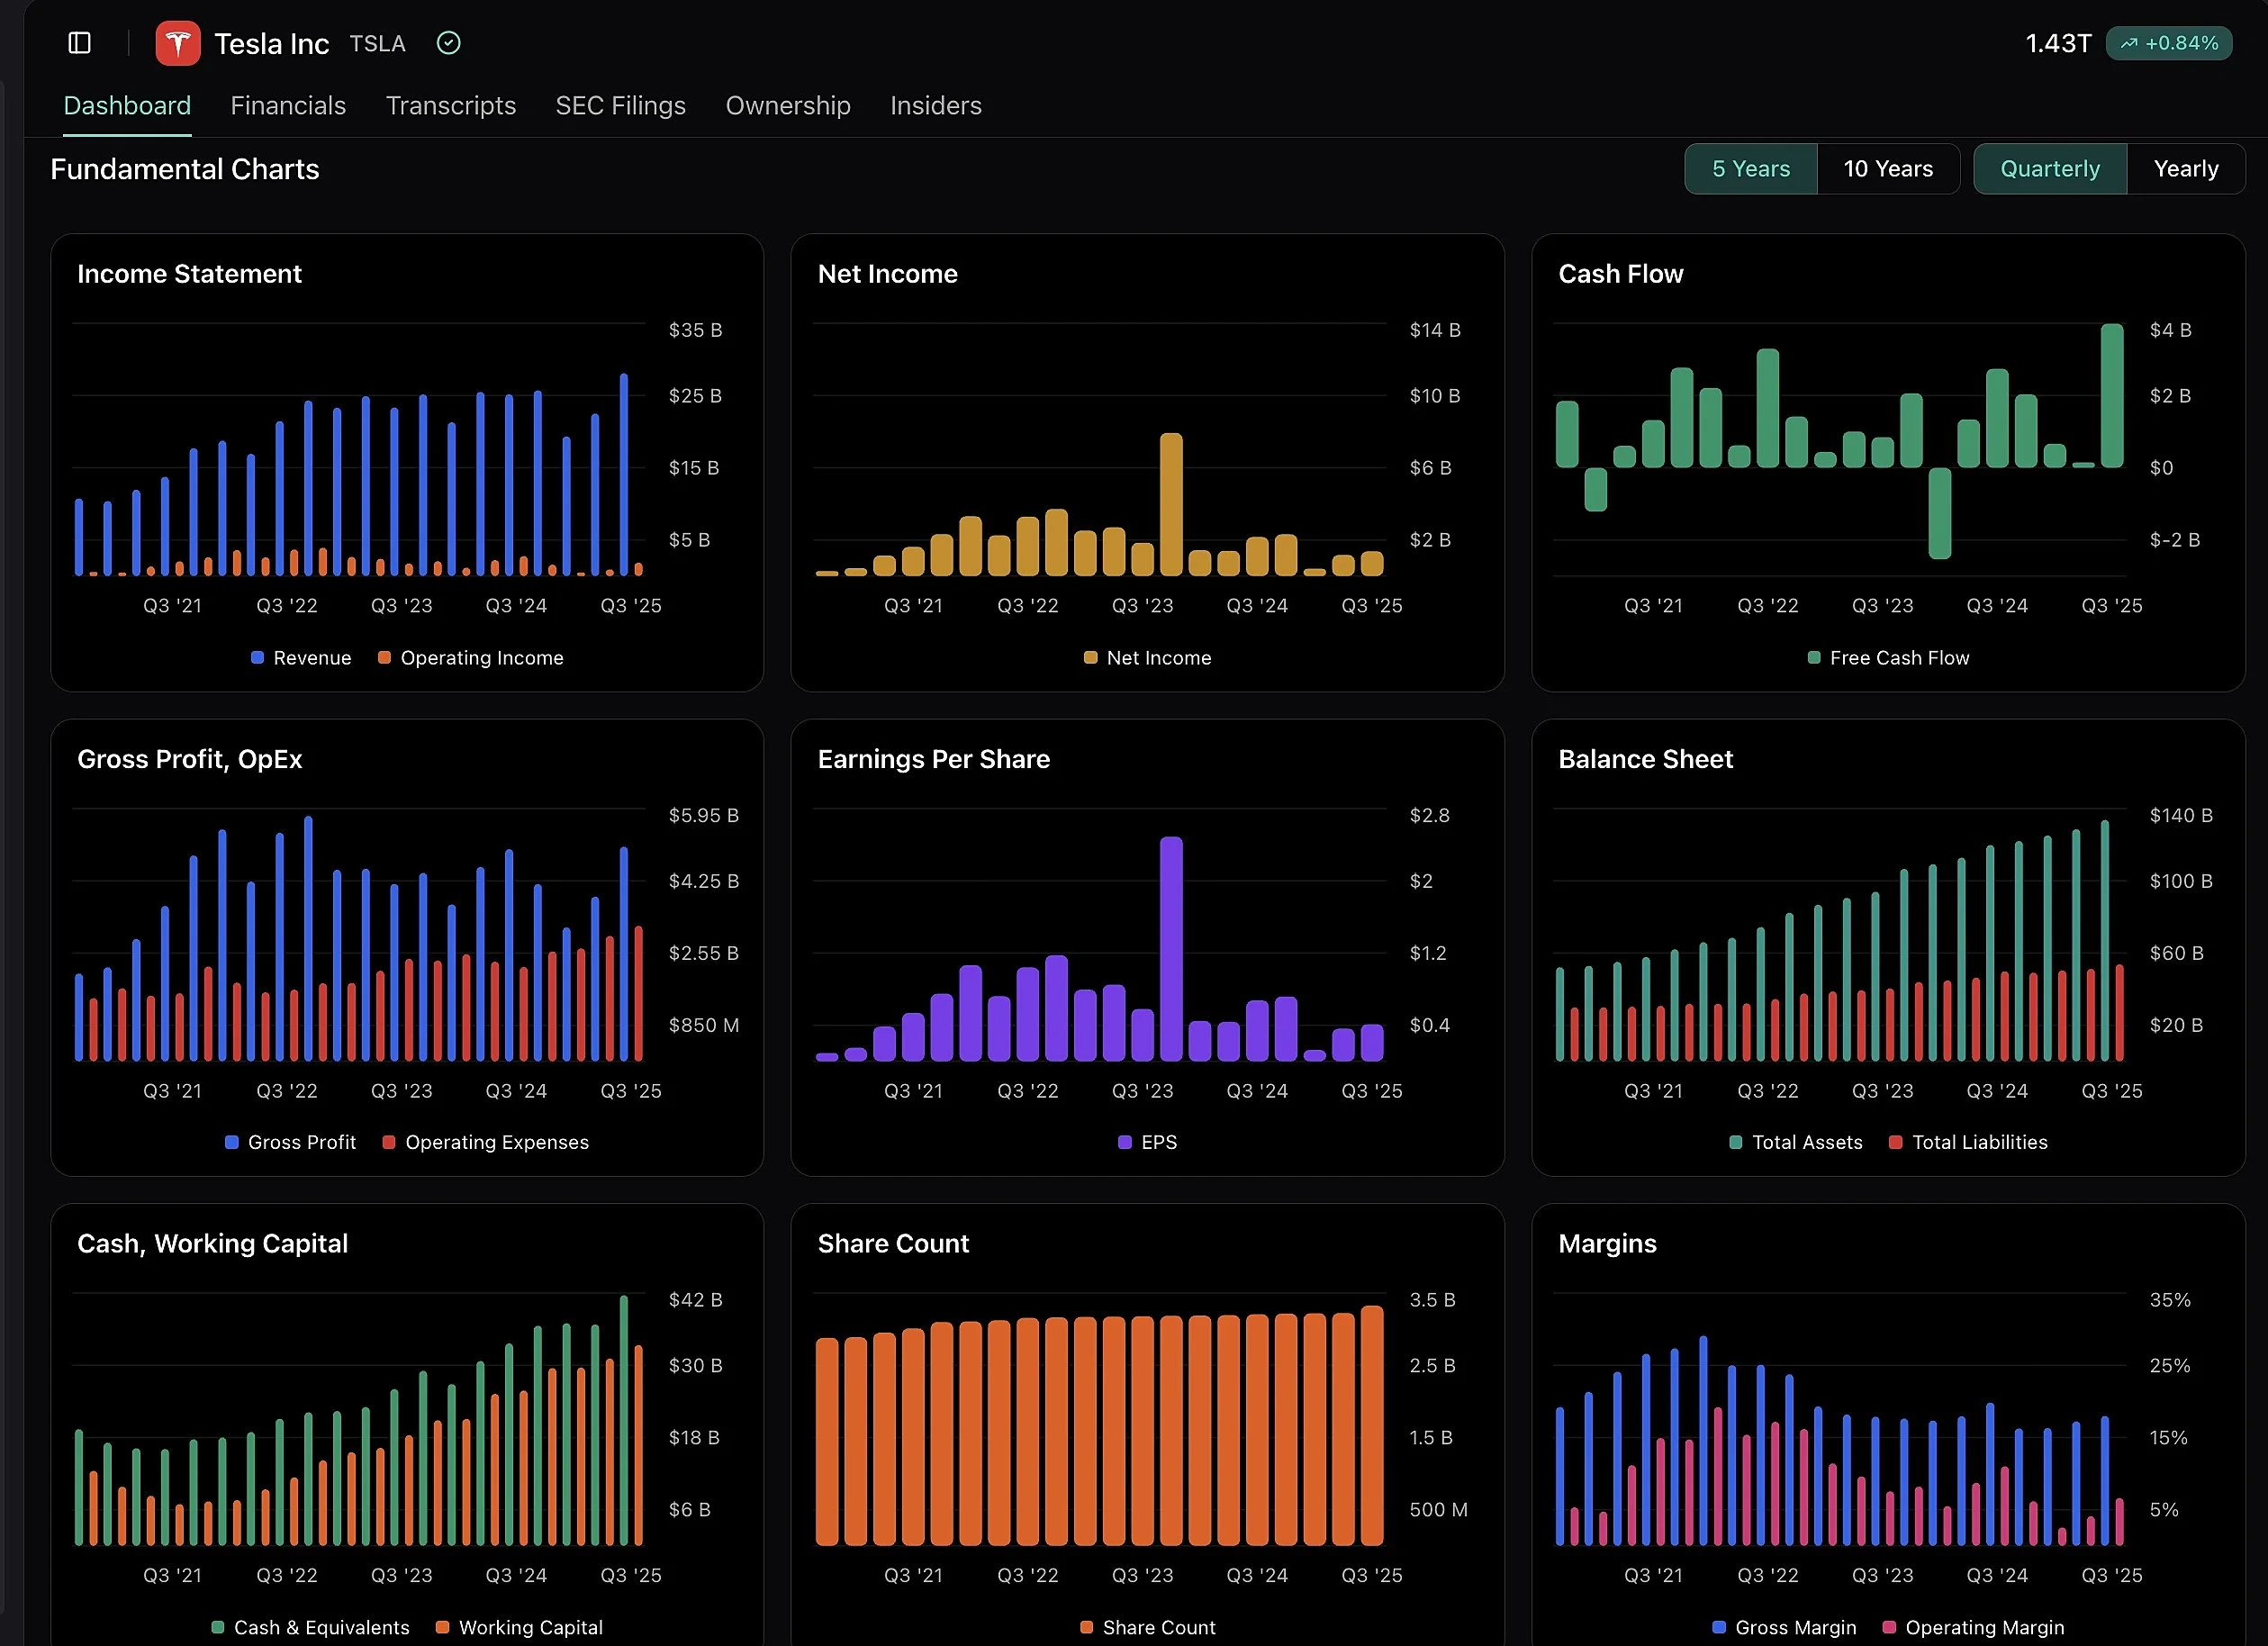This screenshot has height=1646, width=2268.
Task: Click the sidebar collapse icon
Action: [x=79, y=43]
